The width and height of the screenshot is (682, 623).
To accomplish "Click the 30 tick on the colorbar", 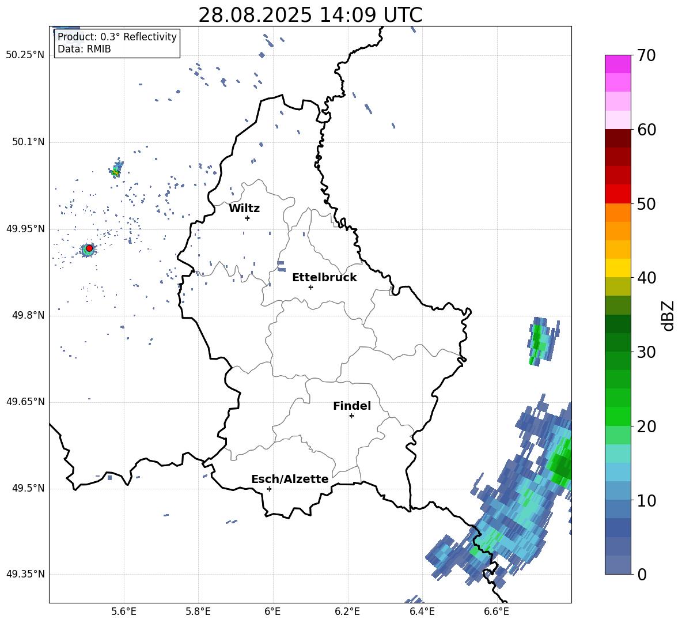I will coord(647,352).
